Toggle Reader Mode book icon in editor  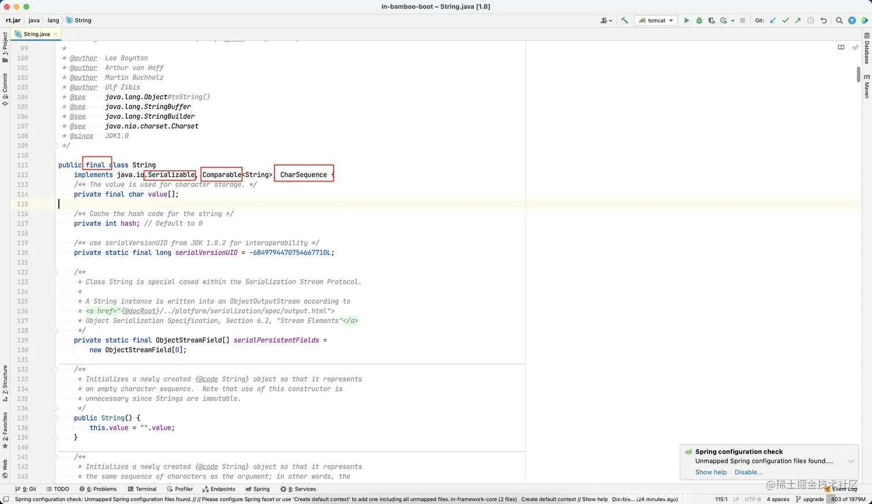[x=841, y=47]
